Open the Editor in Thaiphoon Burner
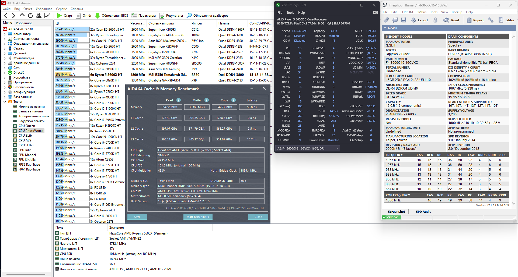 click(x=506, y=20)
